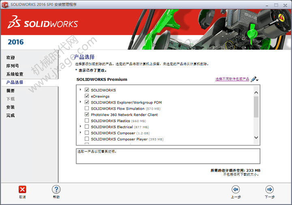The image size is (292, 205).
Task: Enable SOLIDWORKS Flow Simulation checkbox
Action: point(87,108)
